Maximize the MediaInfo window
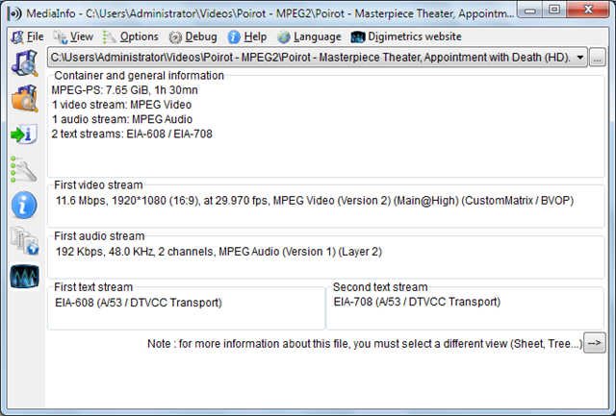Viewport: 616px width, 416px height. 554,10
